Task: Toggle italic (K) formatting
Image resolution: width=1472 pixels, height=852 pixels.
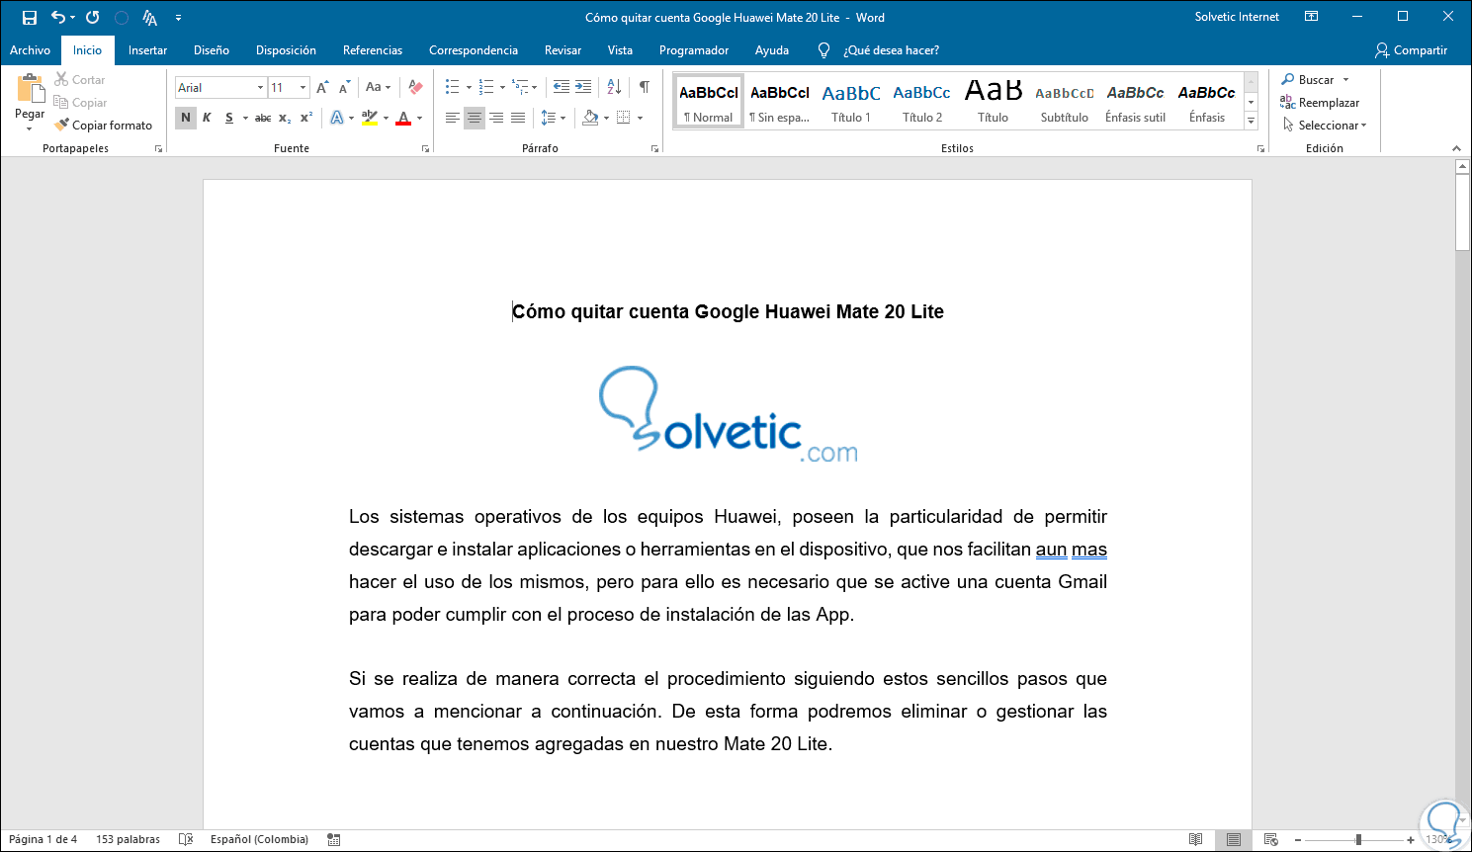Action: pyautogui.click(x=207, y=118)
